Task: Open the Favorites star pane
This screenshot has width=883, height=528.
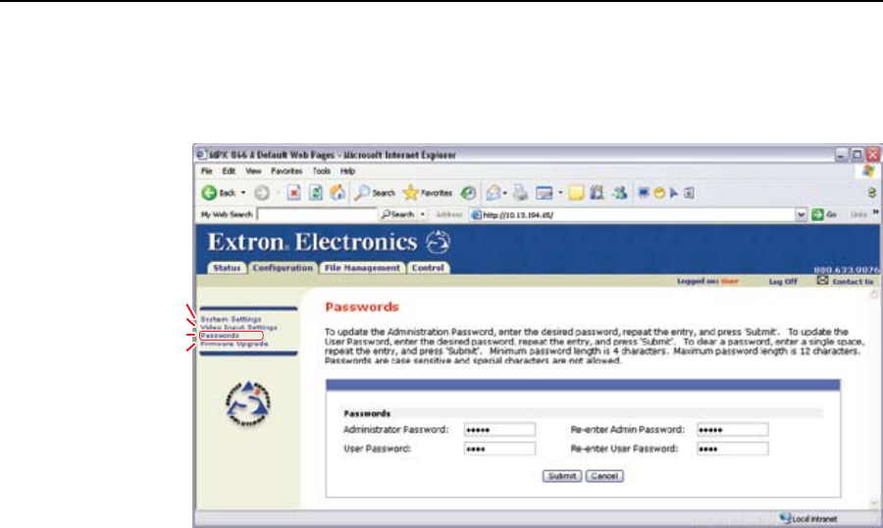Action: pyautogui.click(x=428, y=192)
